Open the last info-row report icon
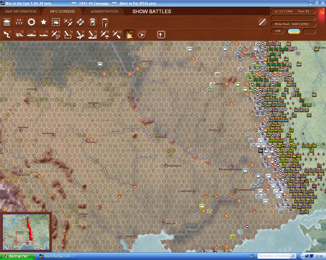326x260 pixels. [x=105, y=22]
